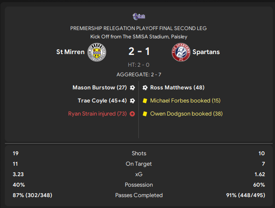The image size is (275, 208).
Task: Open St Mirren team name link
Action: coord(70,52)
